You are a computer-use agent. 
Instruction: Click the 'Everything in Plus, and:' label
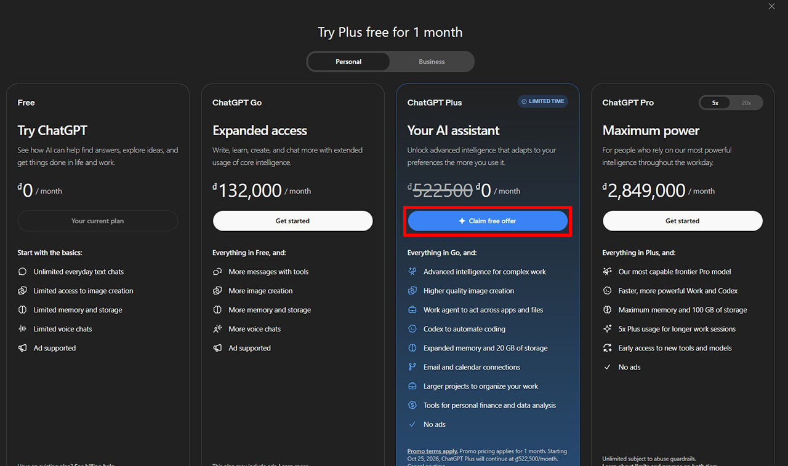(x=639, y=253)
